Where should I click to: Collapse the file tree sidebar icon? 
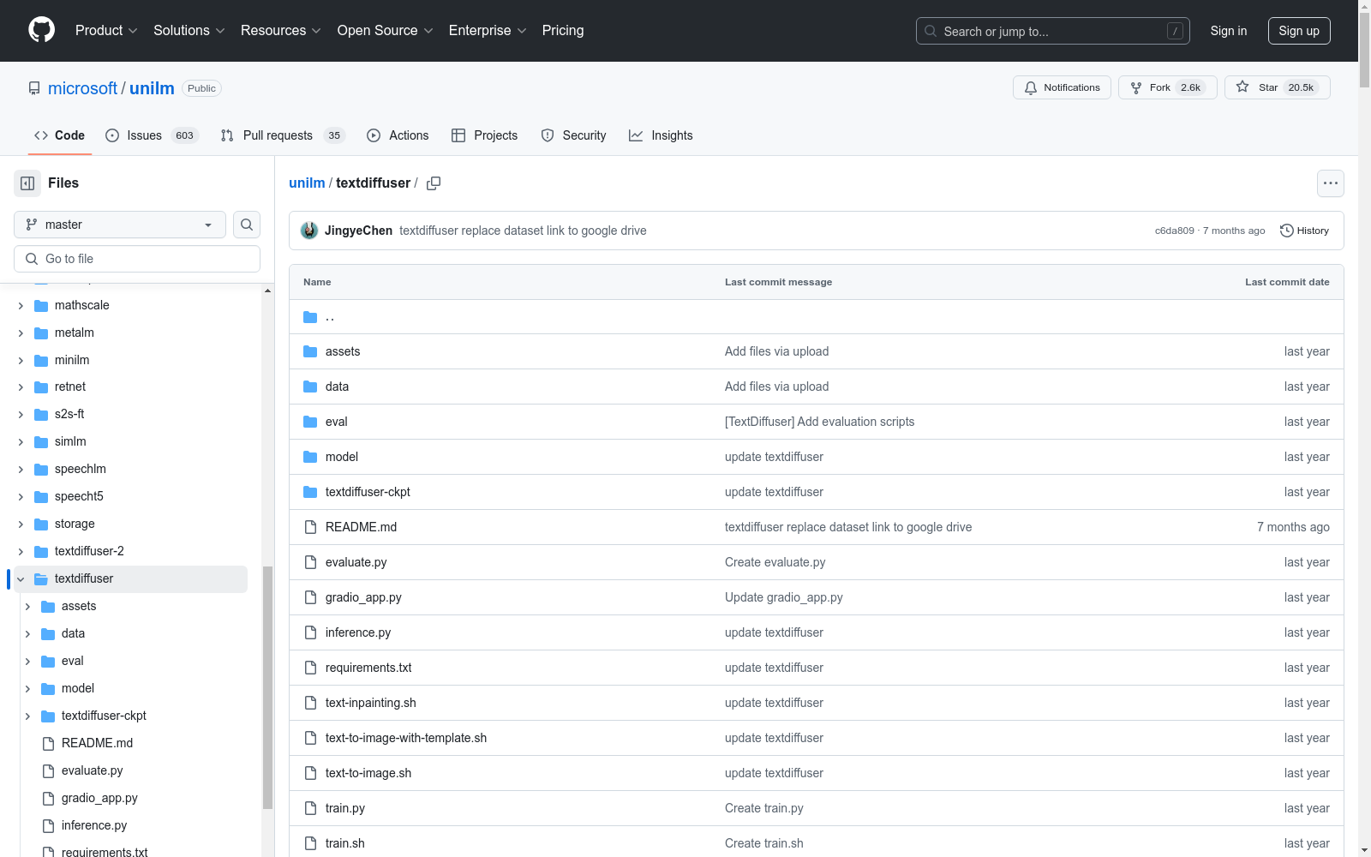pos(27,183)
